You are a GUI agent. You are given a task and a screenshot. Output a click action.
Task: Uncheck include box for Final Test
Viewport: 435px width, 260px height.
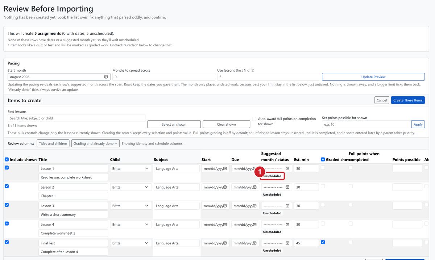[7, 242]
